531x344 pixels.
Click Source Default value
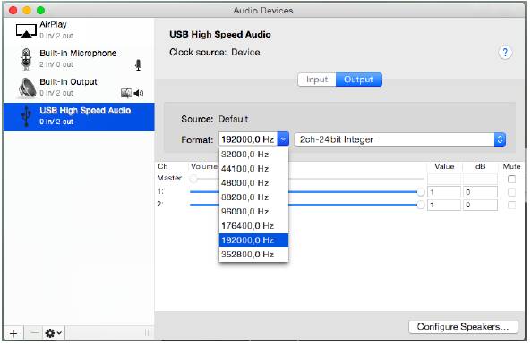(234, 119)
